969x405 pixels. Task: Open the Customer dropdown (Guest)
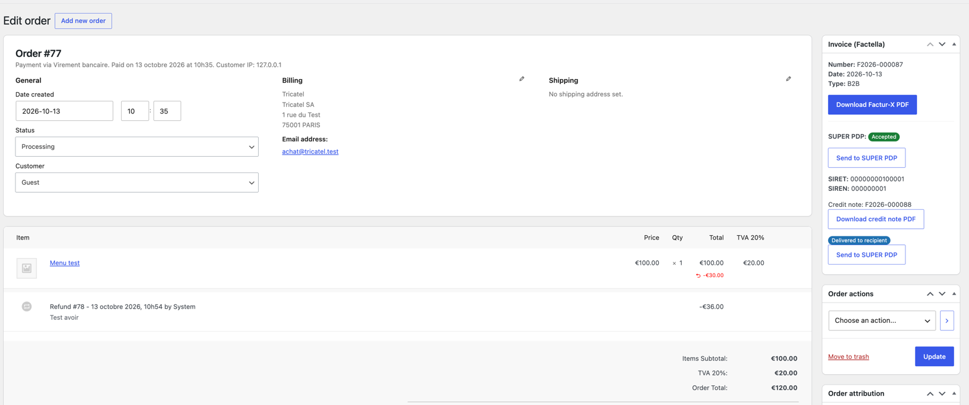click(137, 183)
